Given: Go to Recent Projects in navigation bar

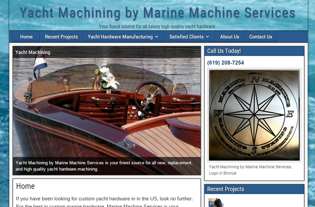Looking at the screenshot, I should pyautogui.click(x=61, y=37).
